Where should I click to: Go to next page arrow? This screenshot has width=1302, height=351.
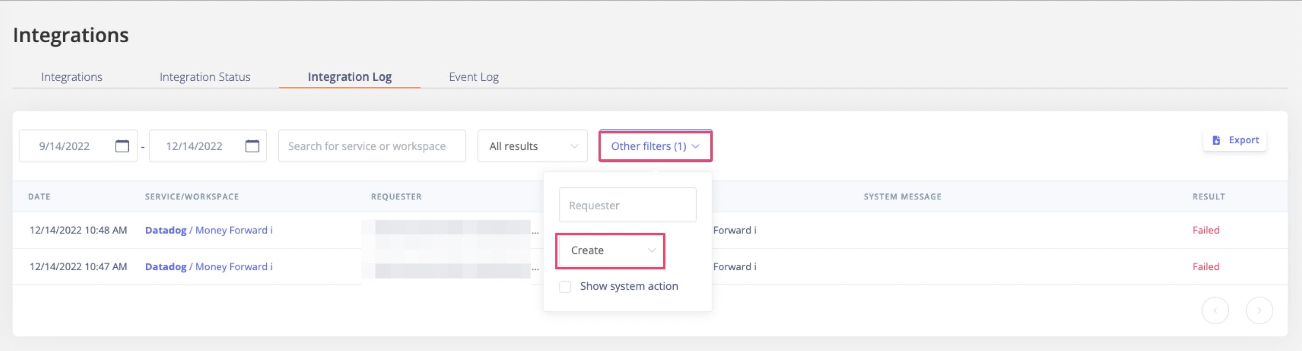1259,310
